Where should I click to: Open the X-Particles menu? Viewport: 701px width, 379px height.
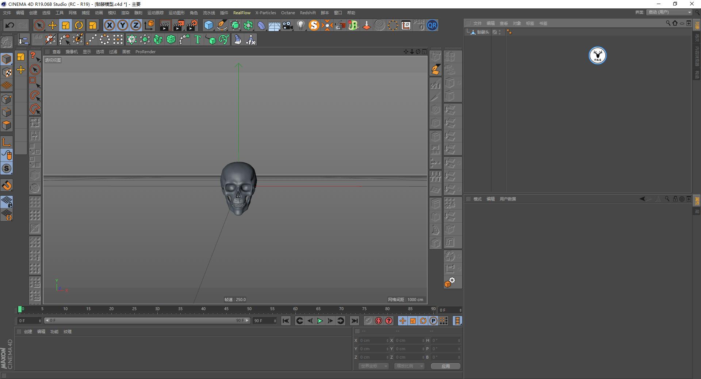265,12
